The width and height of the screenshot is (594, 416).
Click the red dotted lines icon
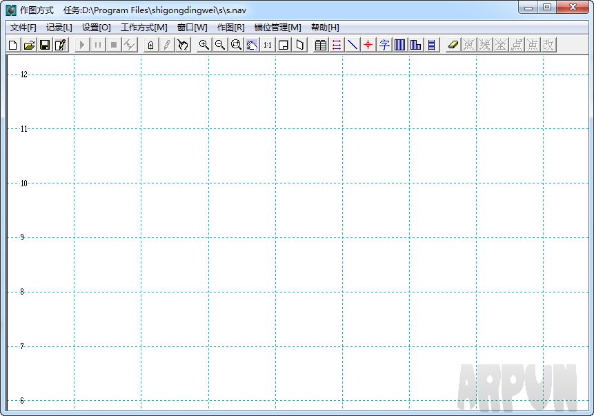point(337,45)
